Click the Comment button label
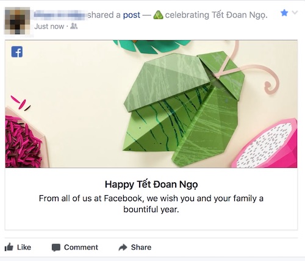The width and height of the screenshot is (305, 261). [x=81, y=248]
